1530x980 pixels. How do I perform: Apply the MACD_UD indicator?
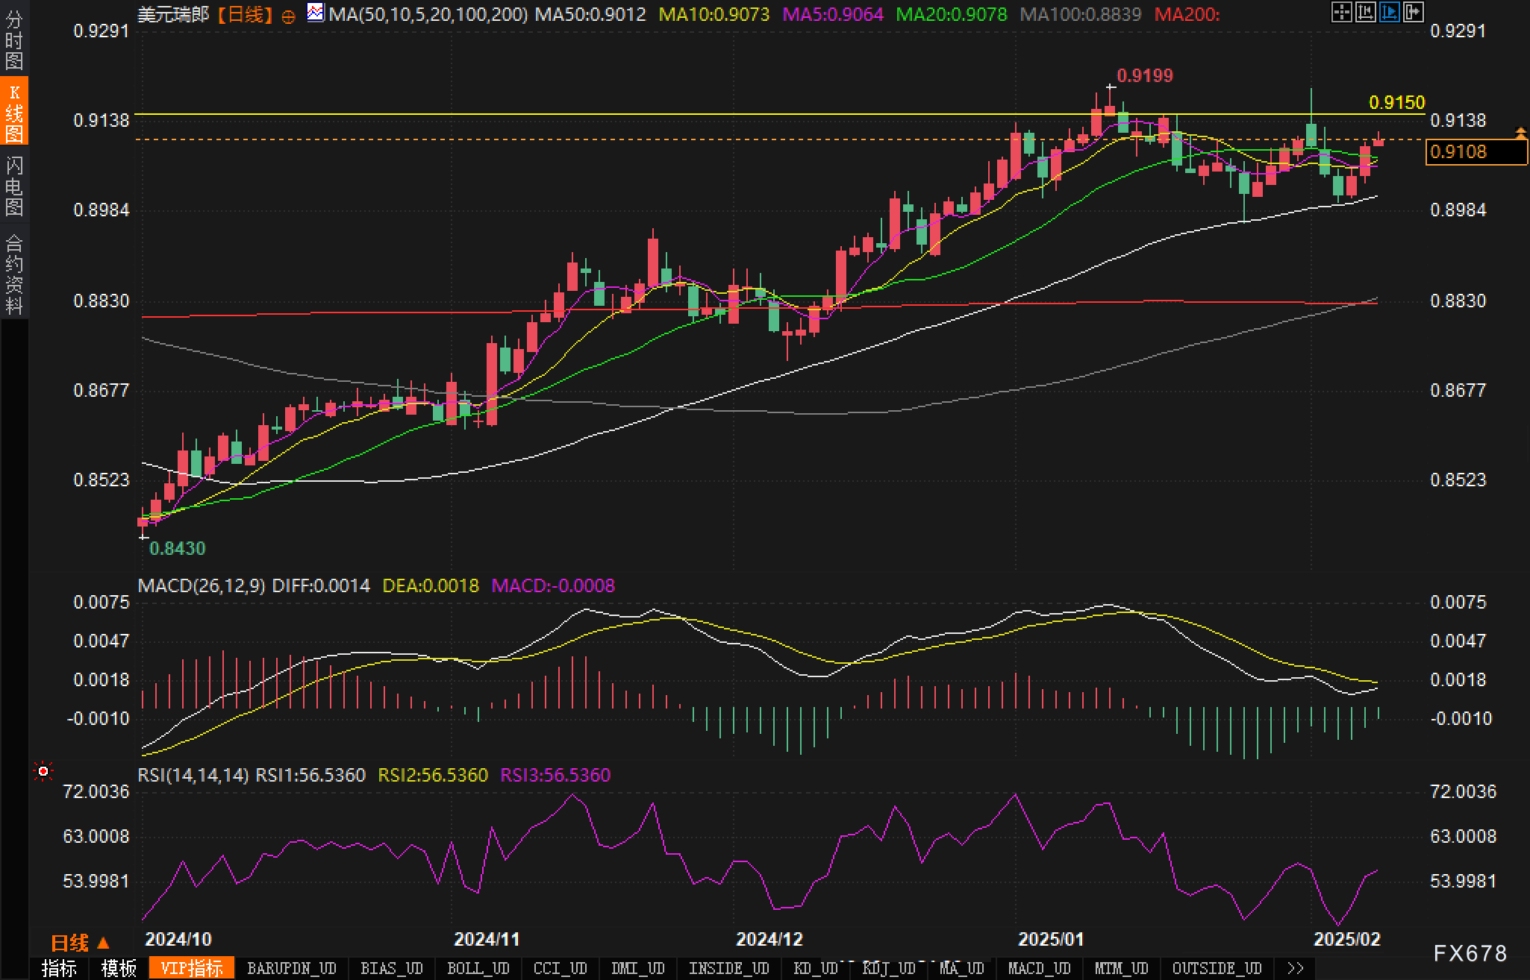click(1039, 969)
